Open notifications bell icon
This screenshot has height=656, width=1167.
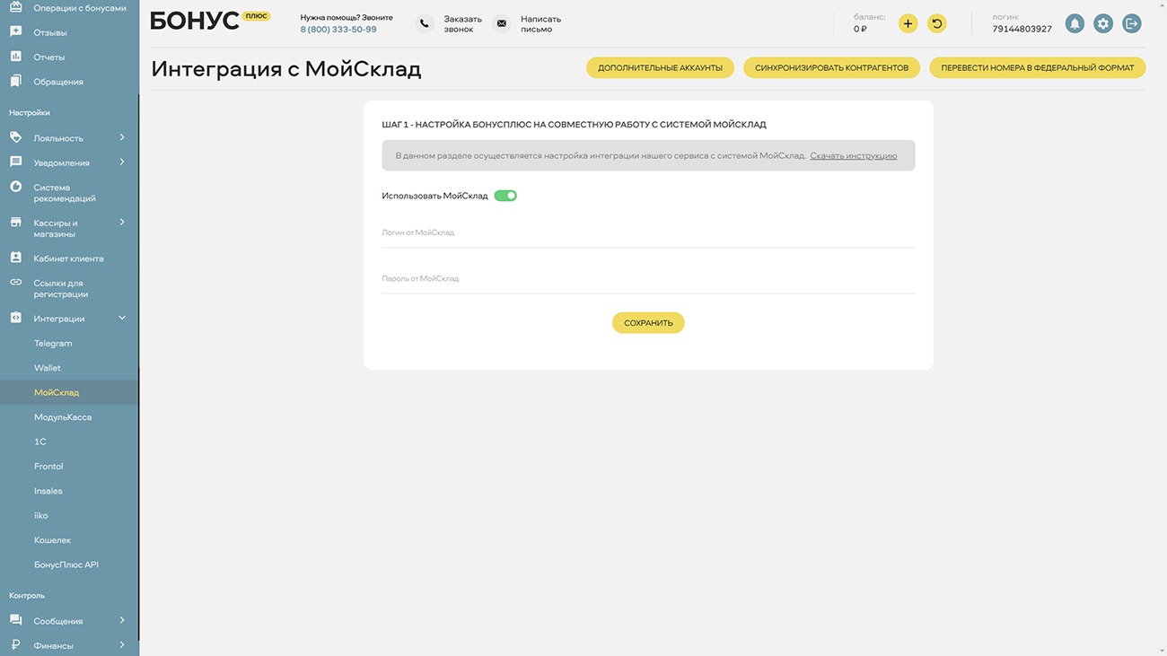tap(1075, 24)
